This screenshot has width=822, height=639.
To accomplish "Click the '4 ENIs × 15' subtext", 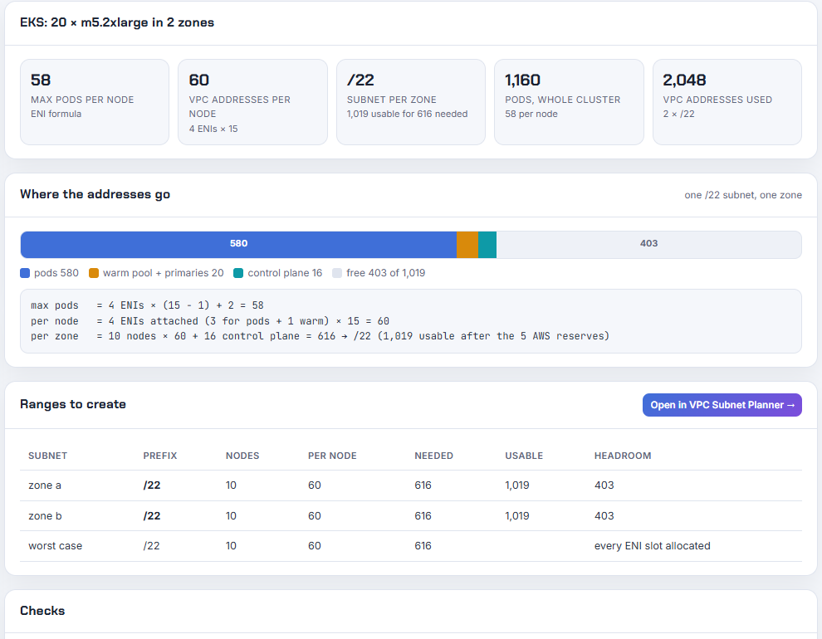I will 213,129.
